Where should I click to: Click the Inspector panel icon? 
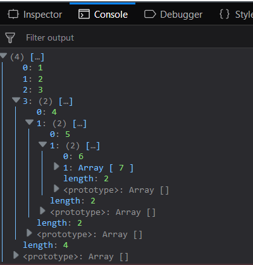click(13, 15)
